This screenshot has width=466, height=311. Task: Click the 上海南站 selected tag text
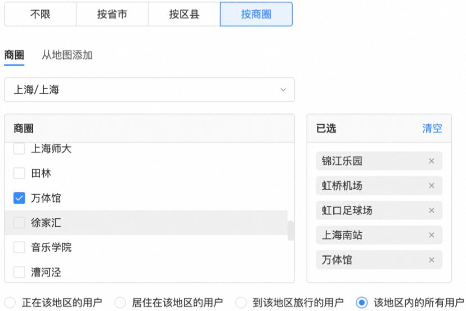click(342, 235)
